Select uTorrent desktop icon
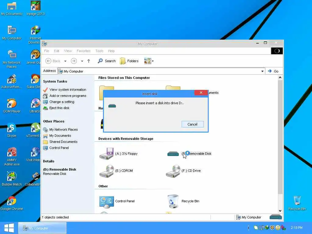The width and height of the screenshot is (312, 234). pos(33,130)
